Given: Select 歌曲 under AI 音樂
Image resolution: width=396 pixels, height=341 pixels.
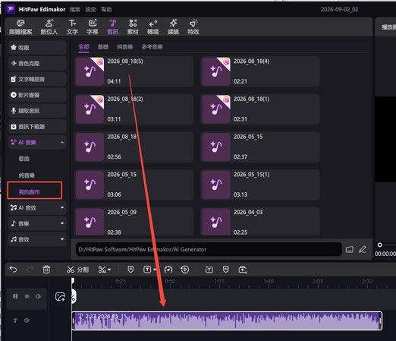Looking at the screenshot, I should coord(24,159).
